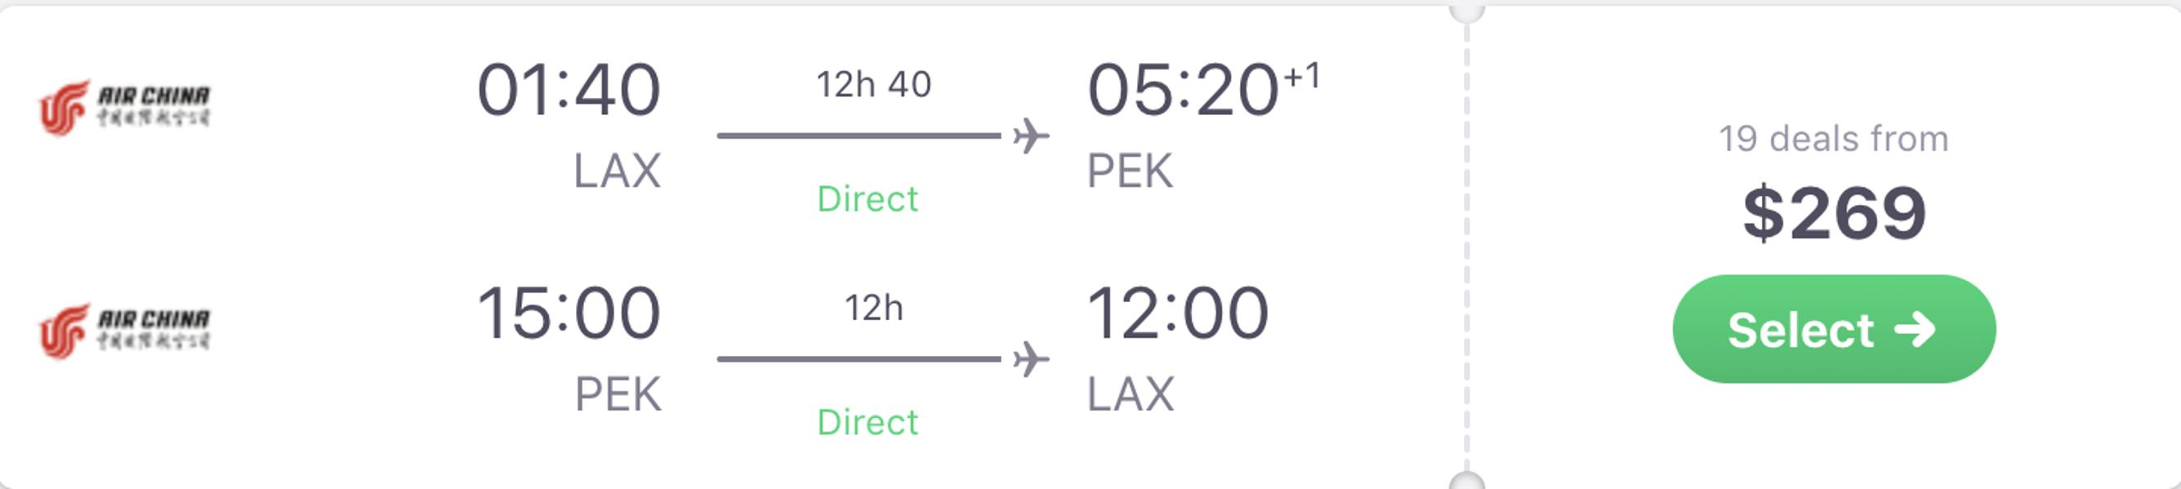Click the 12h 40 duration label
The width and height of the screenshot is (2181, 489).
click(874, 85)
